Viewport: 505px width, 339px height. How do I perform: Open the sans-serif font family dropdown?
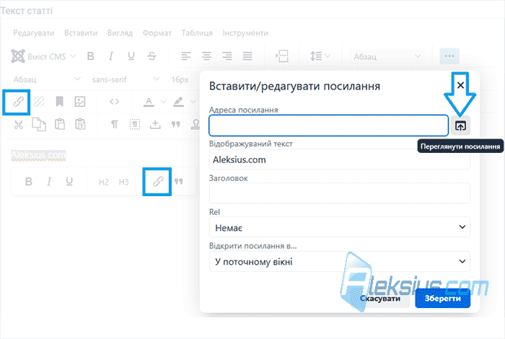pos(125,79)
